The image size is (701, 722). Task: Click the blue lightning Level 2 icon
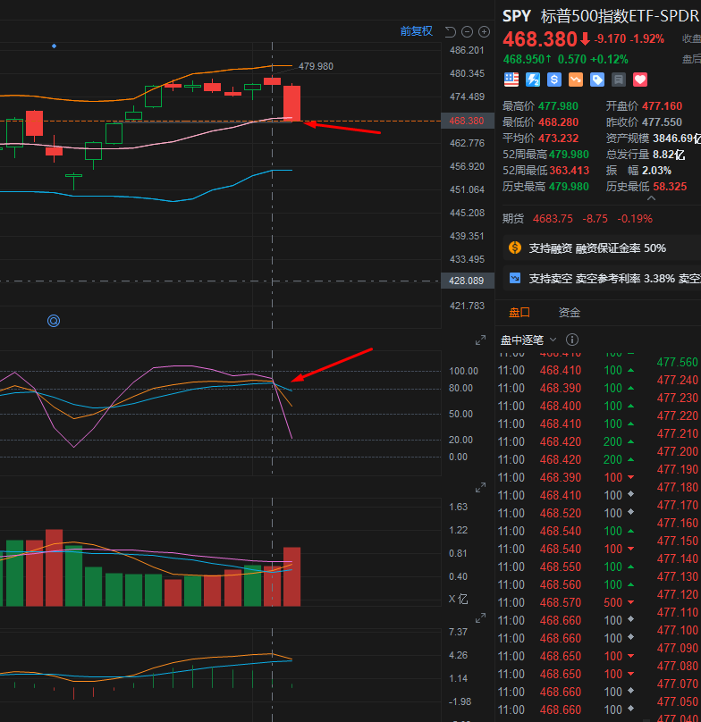coord(533,80)
